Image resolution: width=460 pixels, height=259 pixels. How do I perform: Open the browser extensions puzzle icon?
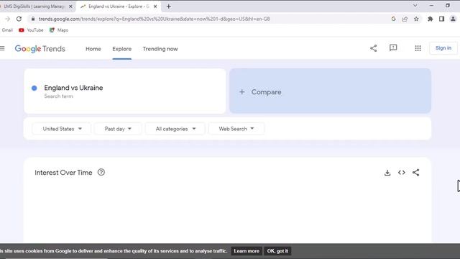pyautogui.click(x=430, y=19)
